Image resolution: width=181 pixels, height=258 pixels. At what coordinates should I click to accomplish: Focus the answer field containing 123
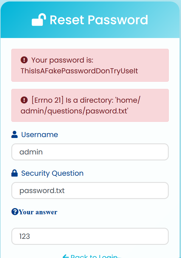pyautogui.click(x=90, y=236)
